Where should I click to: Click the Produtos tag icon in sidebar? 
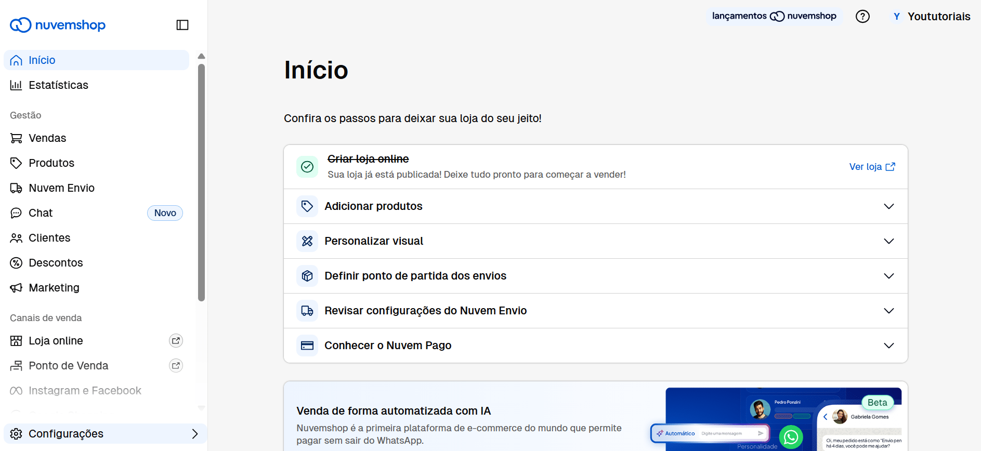pyautogui.click(x=16, y=163)
